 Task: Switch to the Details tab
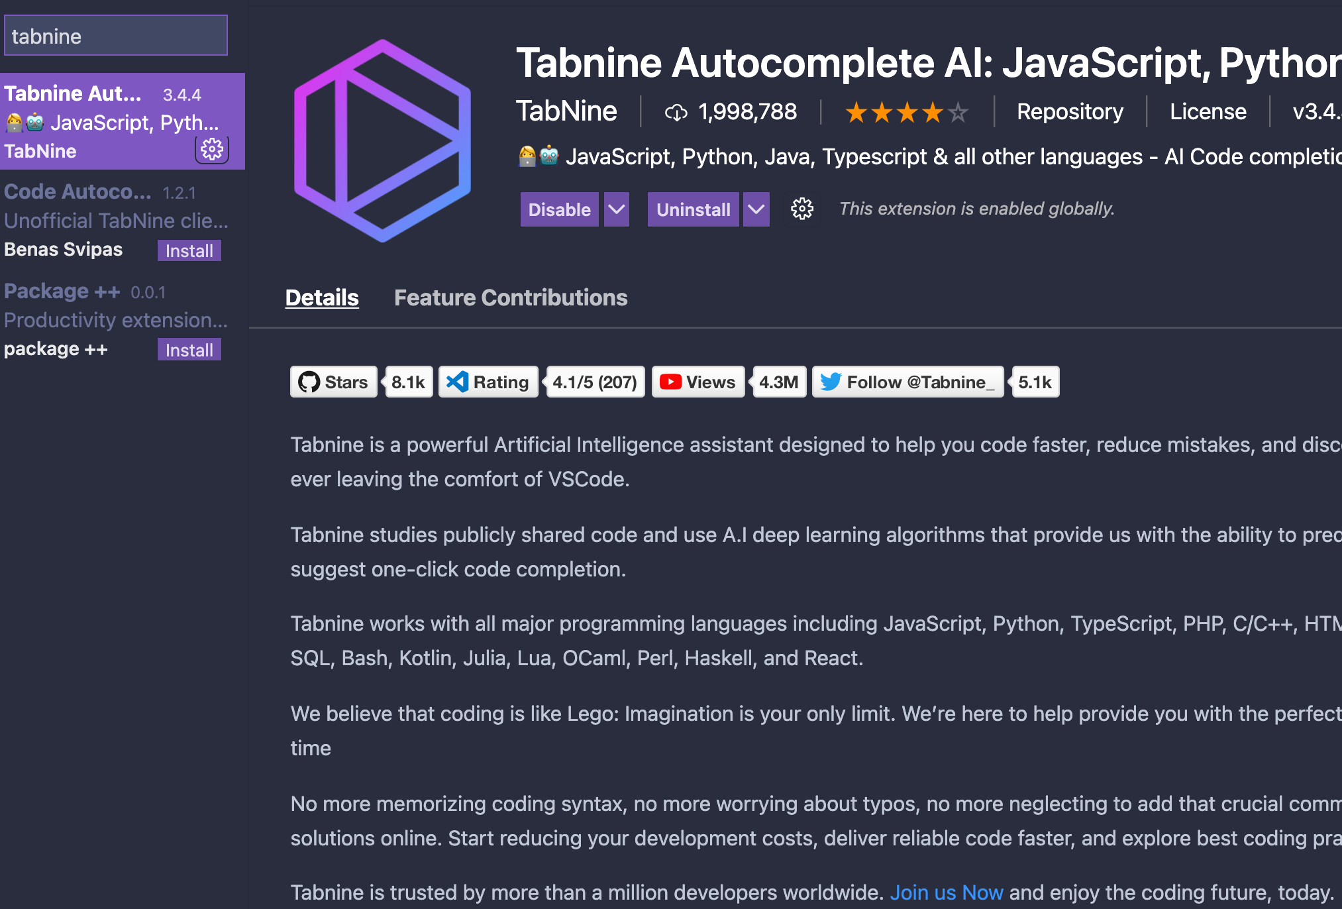tap(322, 298)
